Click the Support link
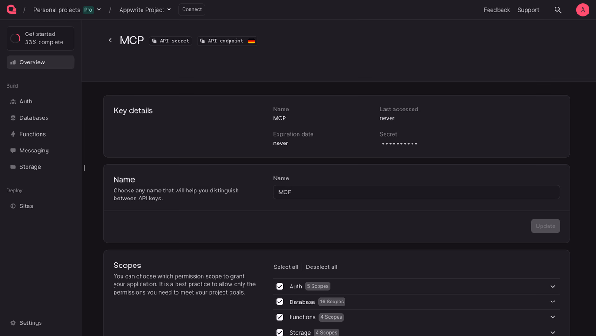 (528, 10)
